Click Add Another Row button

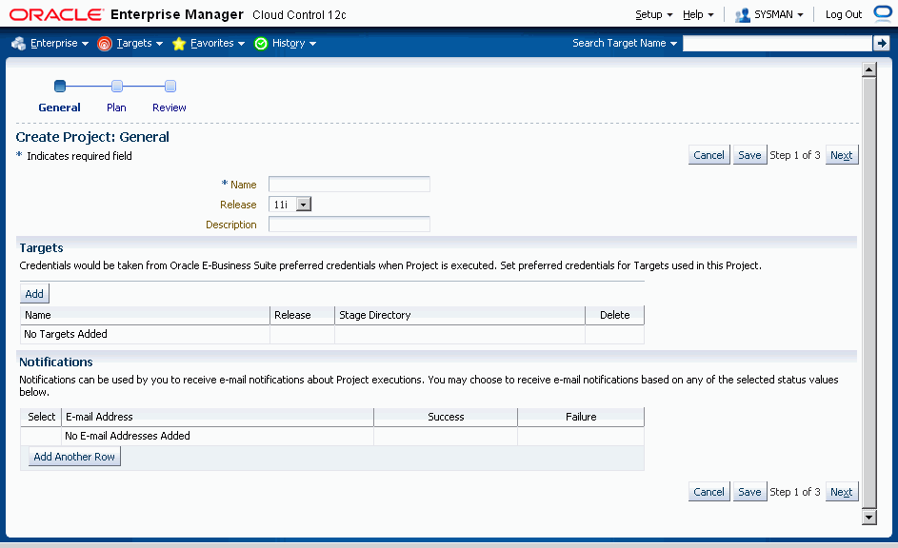point(74,457)
